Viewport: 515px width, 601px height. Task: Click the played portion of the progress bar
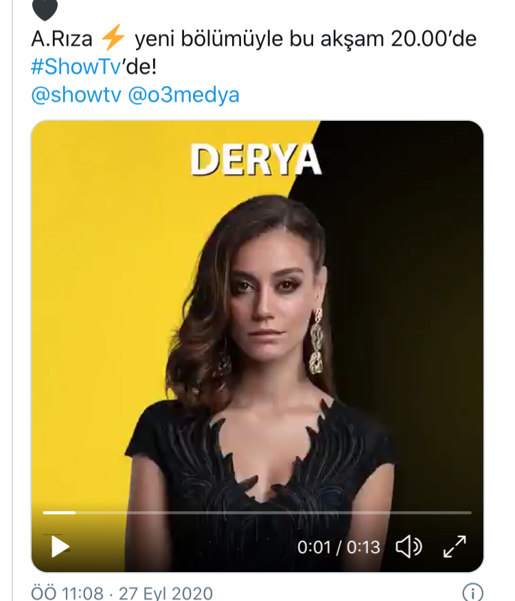click(59, 512)
